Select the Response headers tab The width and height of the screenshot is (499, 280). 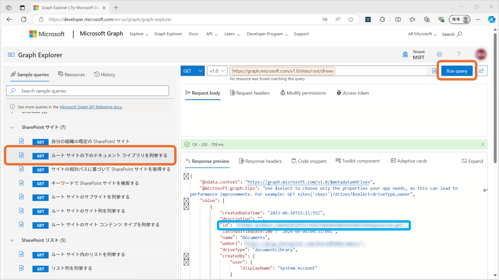click(x=260, y=161)
